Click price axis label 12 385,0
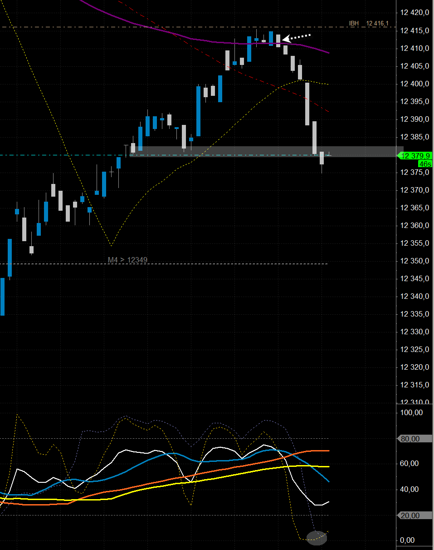The width and height of the screenshot is (434, 550). (x=414, y=137)
